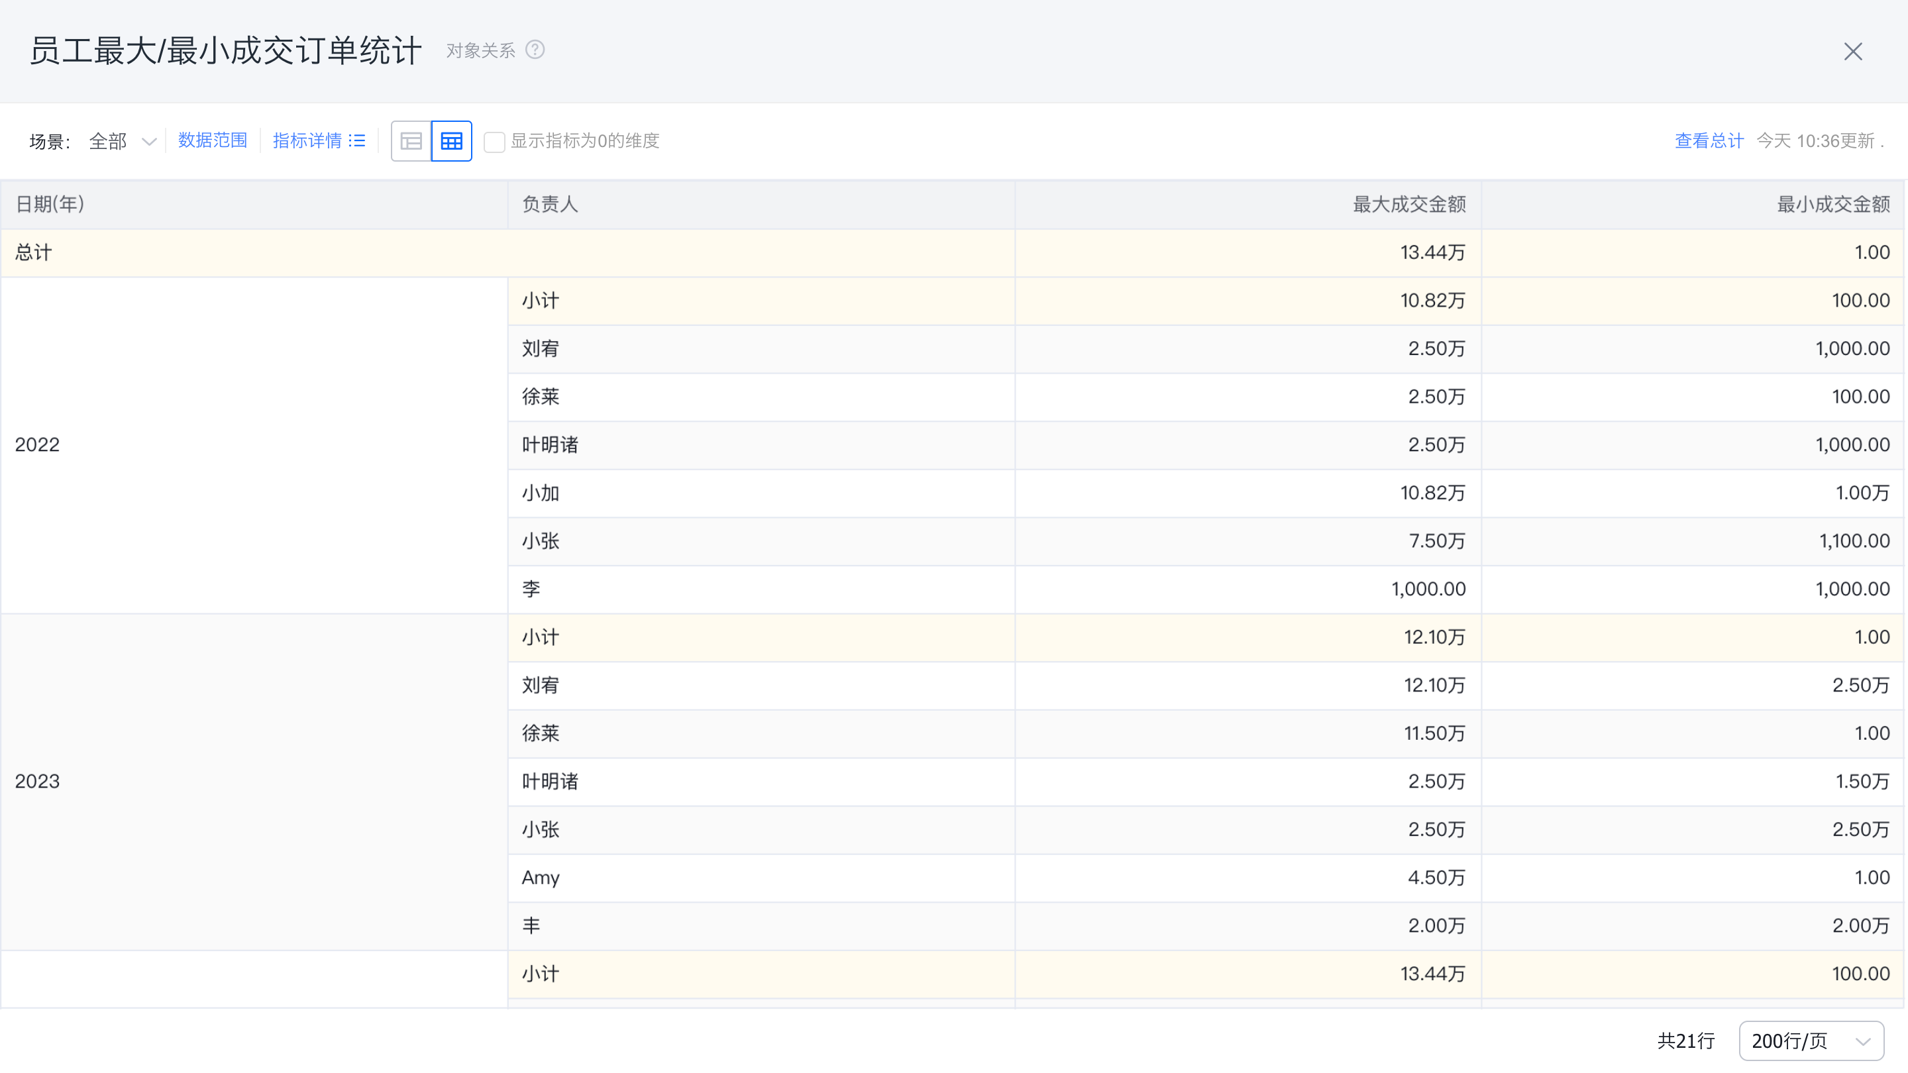1908x1073 pixels.
Task: Click 查看总计 link
Action: point(1709,140)
